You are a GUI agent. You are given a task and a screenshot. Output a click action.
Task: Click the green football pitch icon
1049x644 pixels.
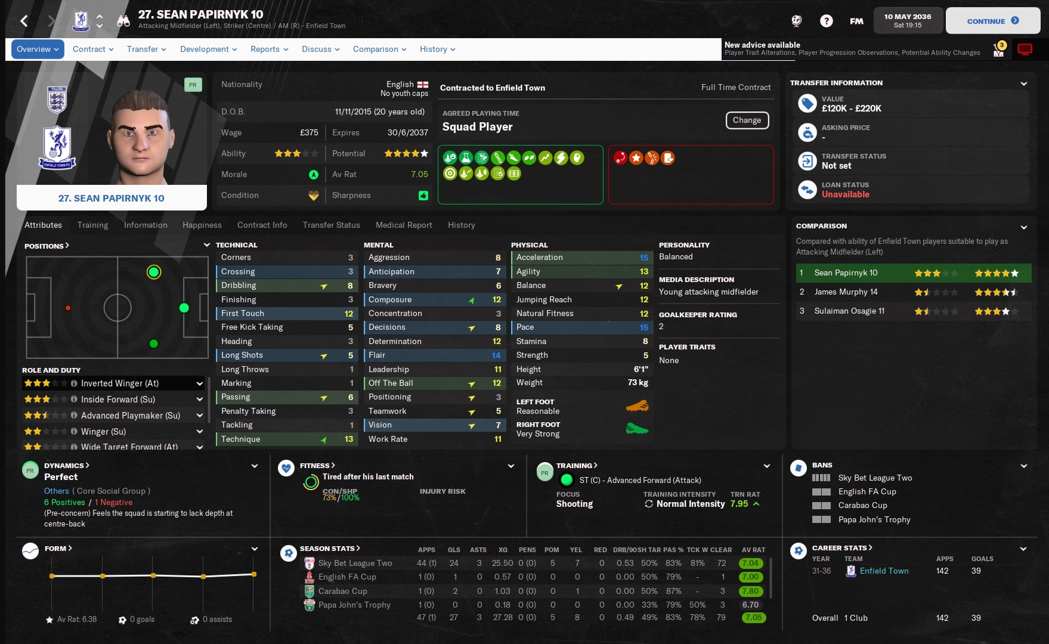point(513,174)
